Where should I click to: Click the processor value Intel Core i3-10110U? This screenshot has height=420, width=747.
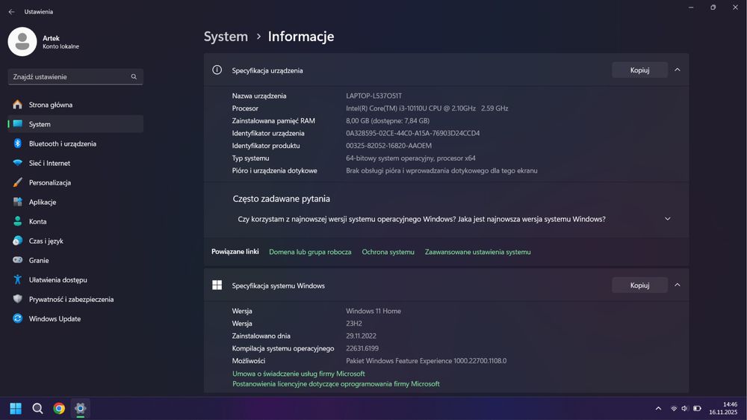point(427,108)
